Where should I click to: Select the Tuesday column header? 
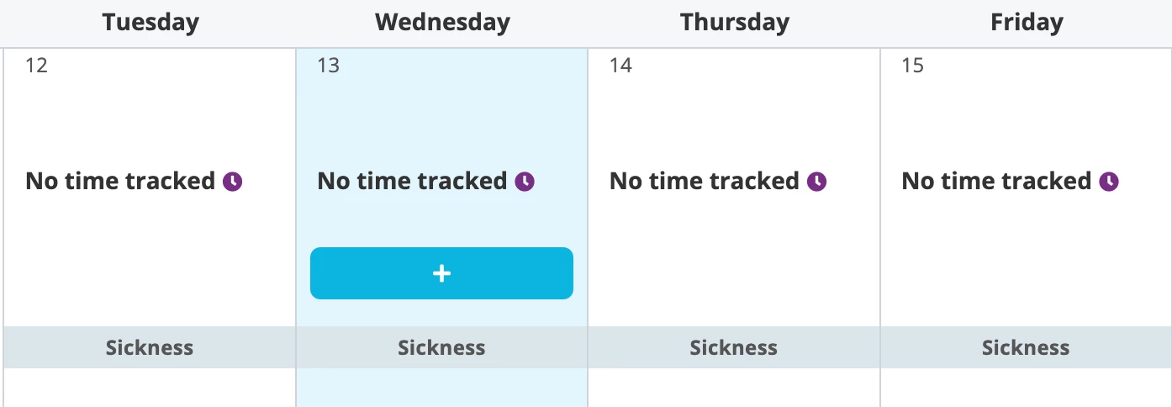150,23
